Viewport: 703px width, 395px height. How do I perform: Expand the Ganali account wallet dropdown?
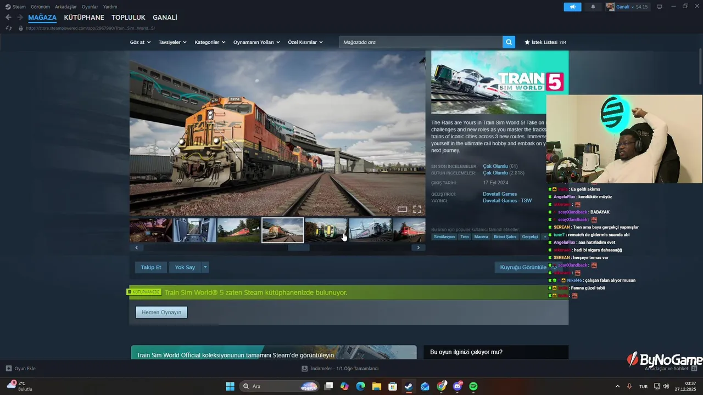tap(633, 7)
